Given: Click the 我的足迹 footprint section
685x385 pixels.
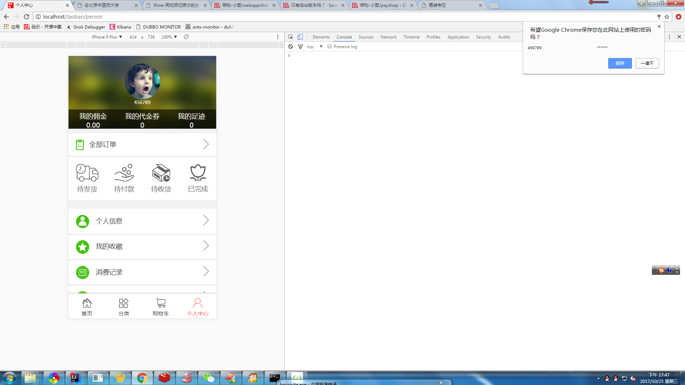Looking at the screenshot, I should pos(192,120).
